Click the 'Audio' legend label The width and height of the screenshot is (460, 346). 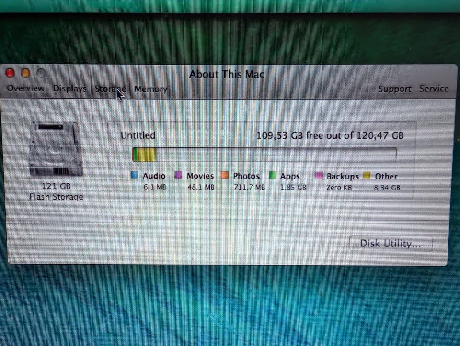pyautogui.click(x=154, y=176)
